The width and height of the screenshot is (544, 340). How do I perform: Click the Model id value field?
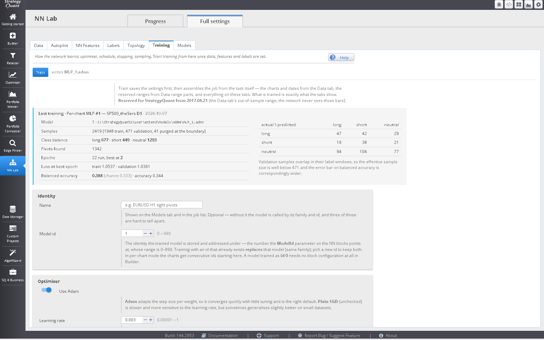(x=132, y=234)
